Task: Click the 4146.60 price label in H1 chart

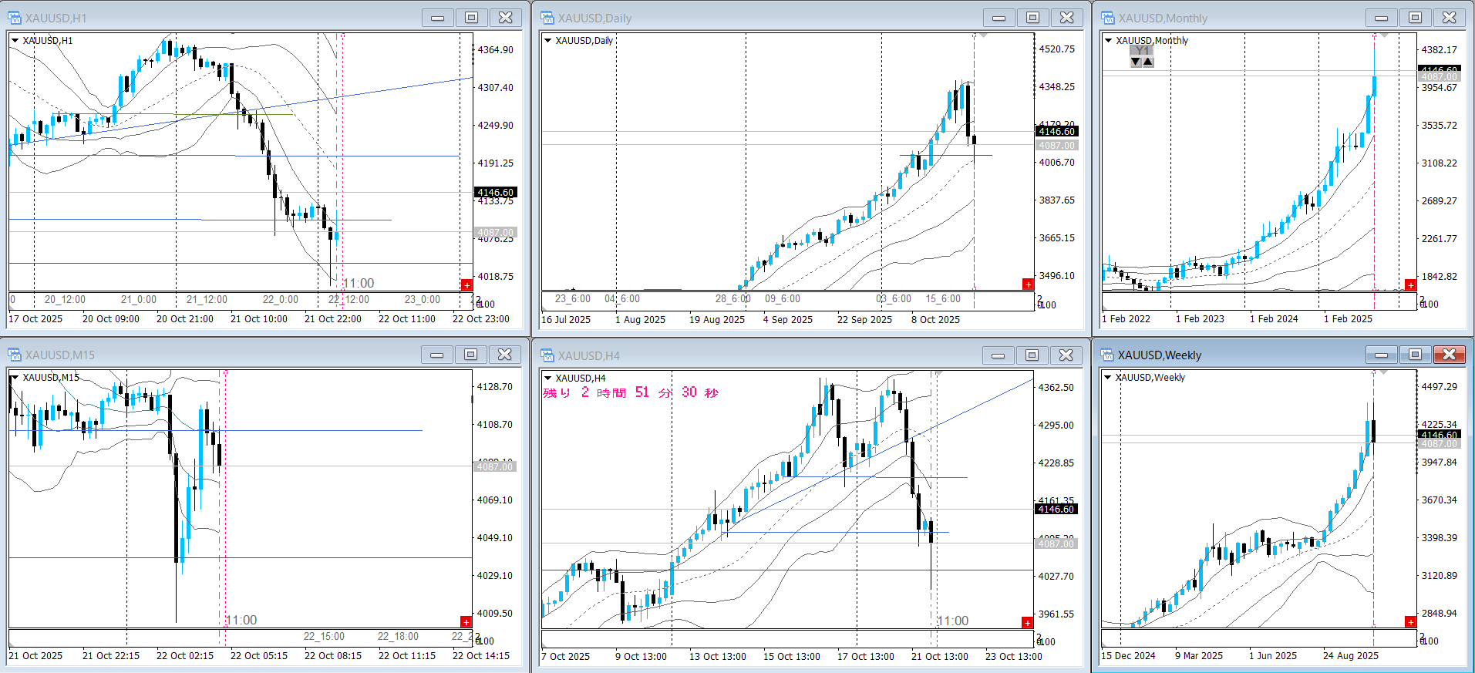Action: 495,193
